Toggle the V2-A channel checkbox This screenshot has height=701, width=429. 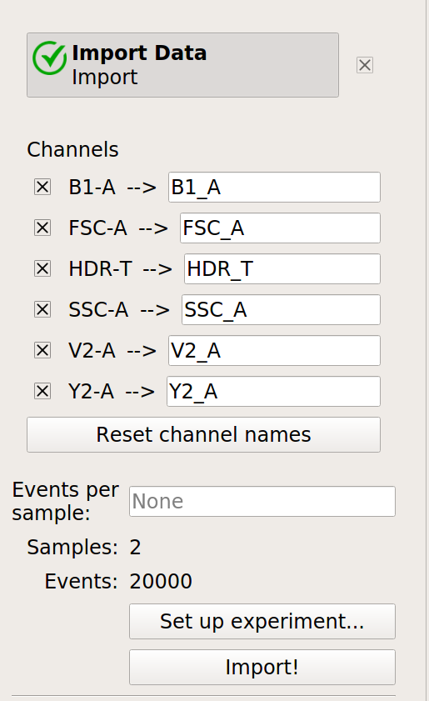[x=42, y=350]
